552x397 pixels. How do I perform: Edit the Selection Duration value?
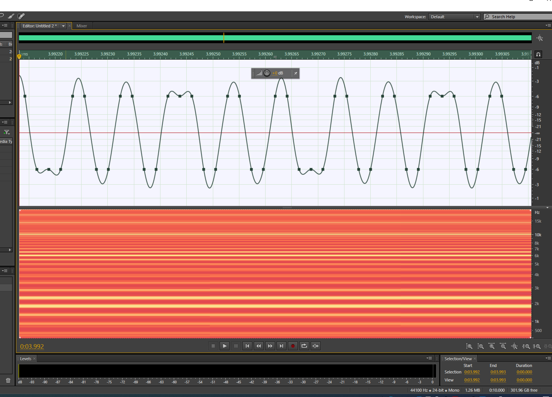click(524, 372)
